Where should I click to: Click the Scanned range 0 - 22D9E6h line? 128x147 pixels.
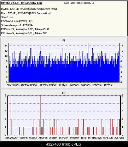17,25
